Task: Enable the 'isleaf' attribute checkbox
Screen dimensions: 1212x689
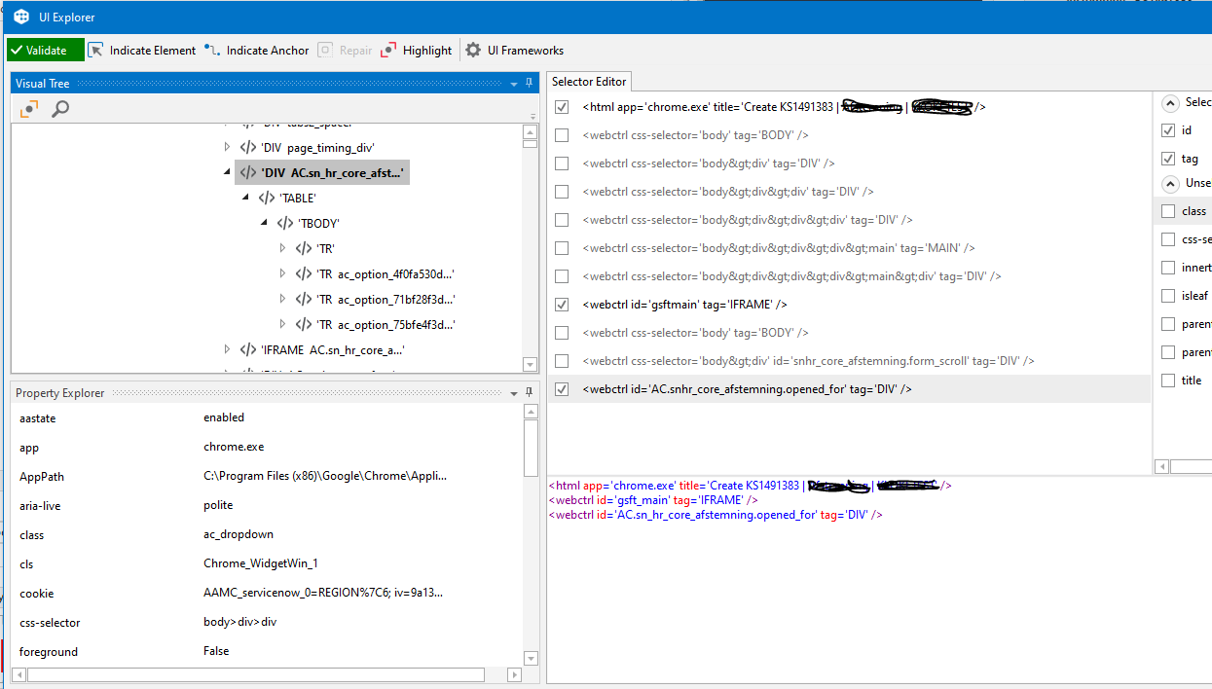Action: 1168,296
